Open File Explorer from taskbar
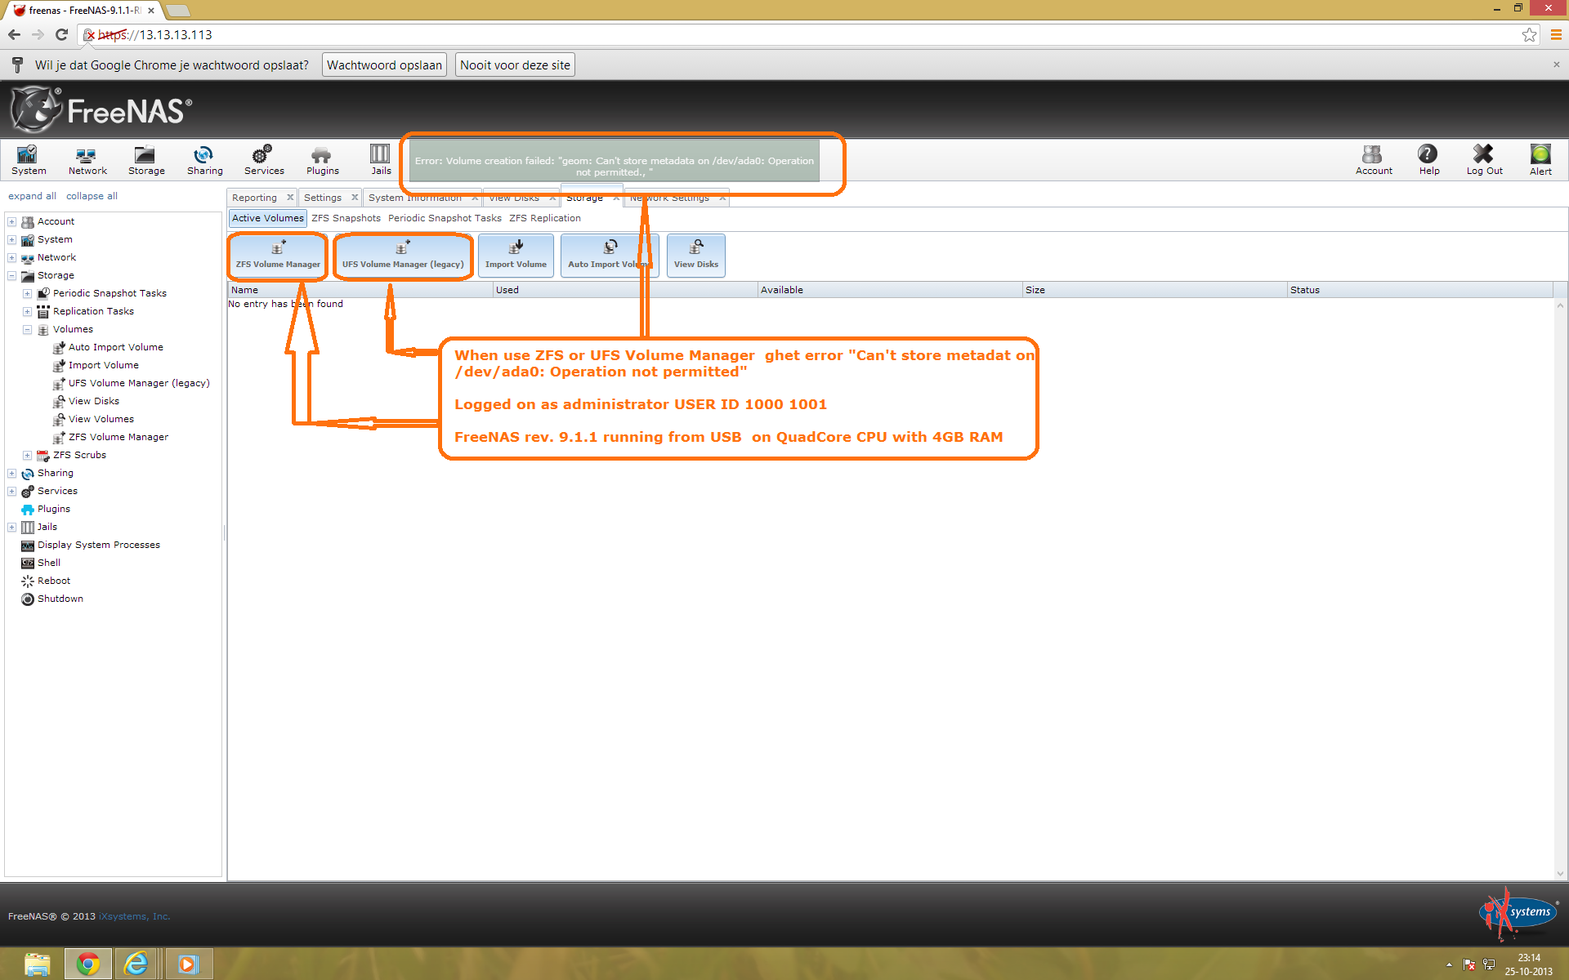 (37, 964)
